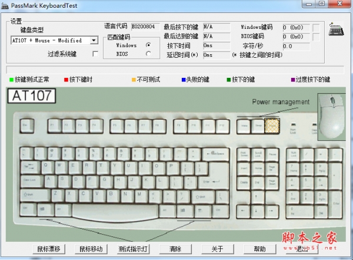Click the Power management label

tap(281, 102)
